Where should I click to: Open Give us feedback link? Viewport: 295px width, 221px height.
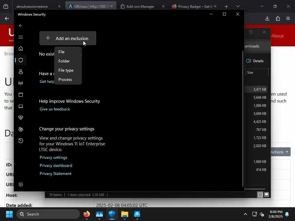pos(55,109)
